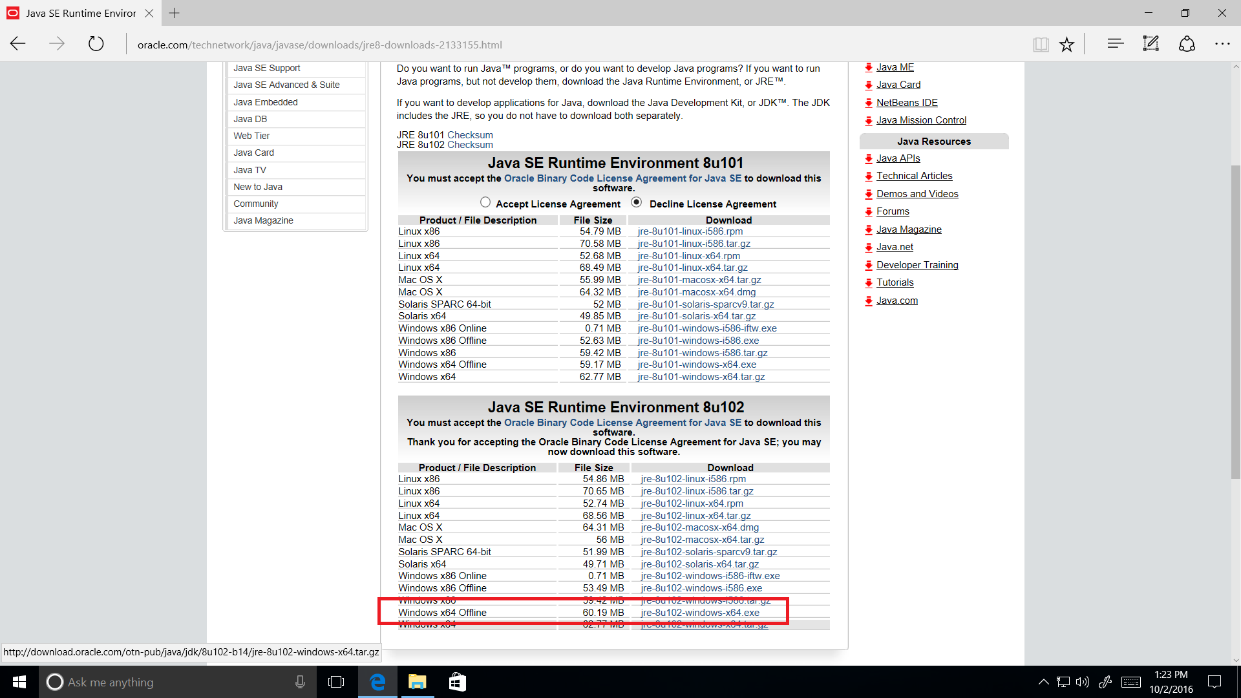1241x698 pixels.
Task: Open Windows Store from the taskbar
Action: click(x=458, y=682)
